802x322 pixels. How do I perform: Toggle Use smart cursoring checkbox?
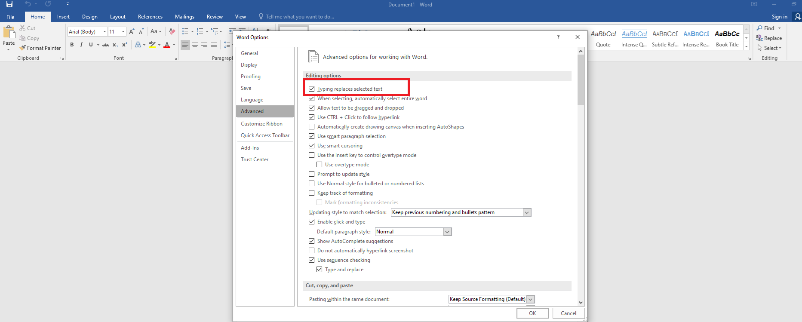click(312, 146)
